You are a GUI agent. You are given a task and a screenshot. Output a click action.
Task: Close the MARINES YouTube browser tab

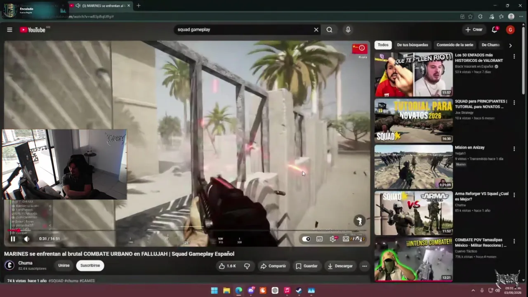pos(129,6)
